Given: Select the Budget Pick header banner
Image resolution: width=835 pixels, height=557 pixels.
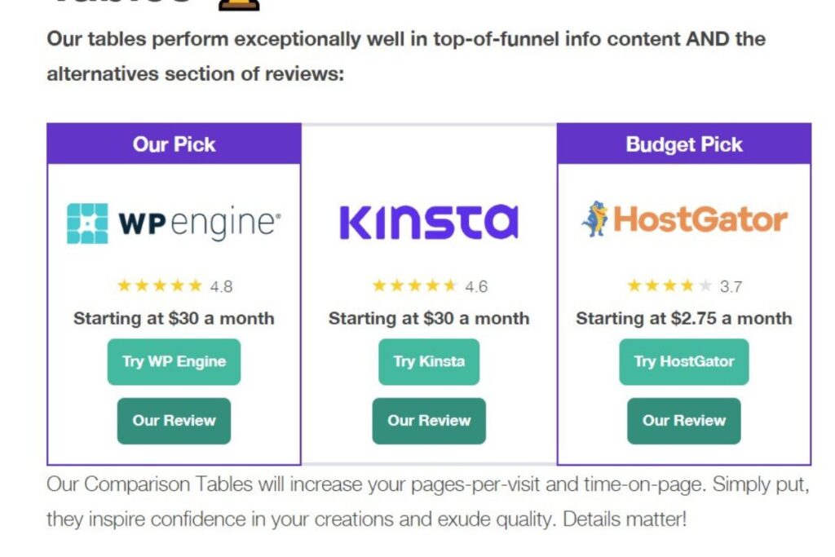Looking at the screenshot, I should 684,144.
